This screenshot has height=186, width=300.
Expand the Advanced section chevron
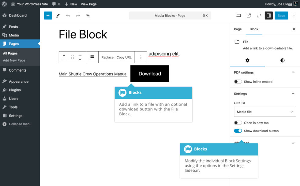point(293,143)
